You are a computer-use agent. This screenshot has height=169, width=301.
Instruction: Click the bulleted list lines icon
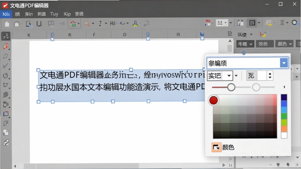tap(281, 23)
